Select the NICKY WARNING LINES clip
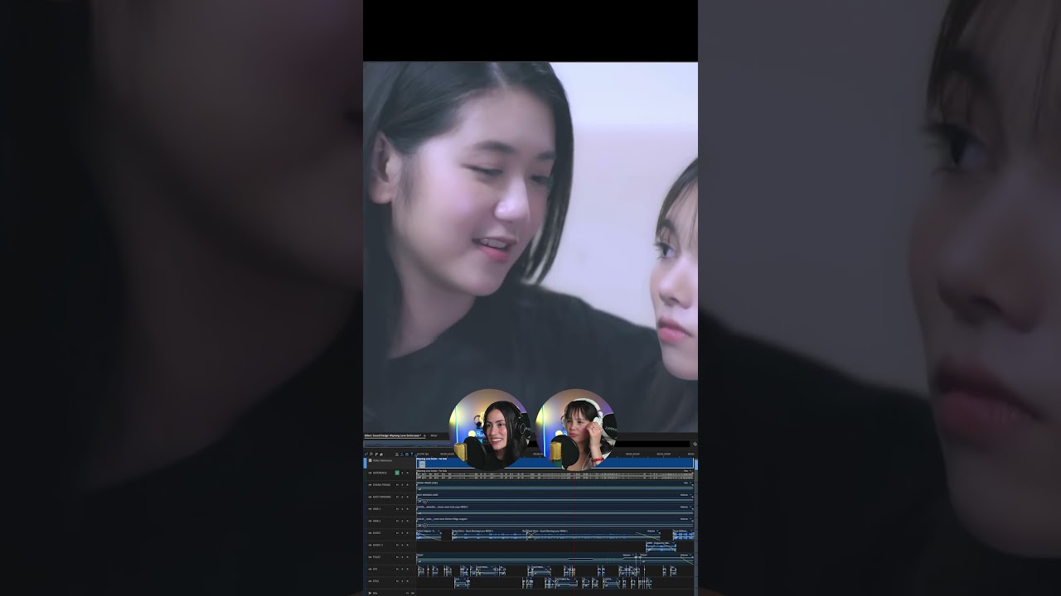Screen dimensions: 1061x596 pyautogui.click(x=555, y=497)
